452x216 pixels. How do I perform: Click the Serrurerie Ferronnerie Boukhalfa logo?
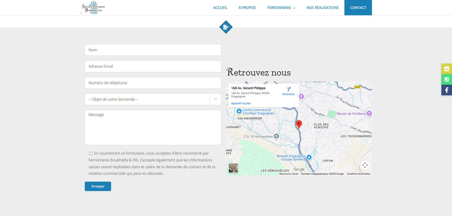[x=93, y=8]
